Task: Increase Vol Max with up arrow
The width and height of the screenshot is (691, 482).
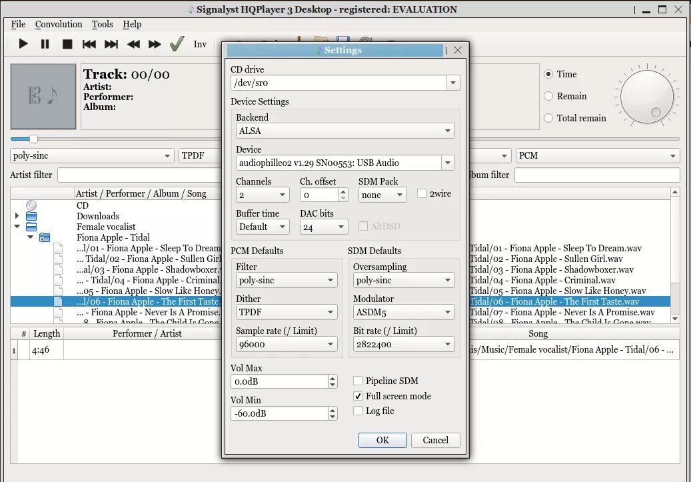Action: [333, 378]
